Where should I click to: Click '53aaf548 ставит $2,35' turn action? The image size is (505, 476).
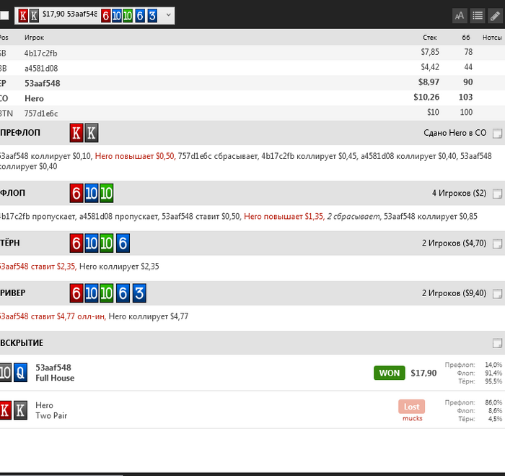(38, 267)
